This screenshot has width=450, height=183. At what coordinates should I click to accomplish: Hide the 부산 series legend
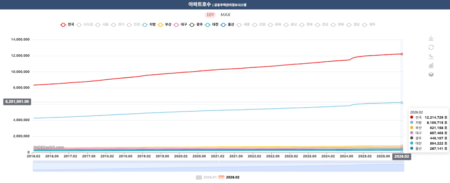click(x=164, y=25)
